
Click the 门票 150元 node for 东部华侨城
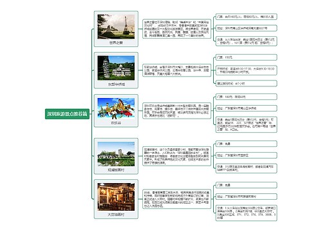coord(246,57)
